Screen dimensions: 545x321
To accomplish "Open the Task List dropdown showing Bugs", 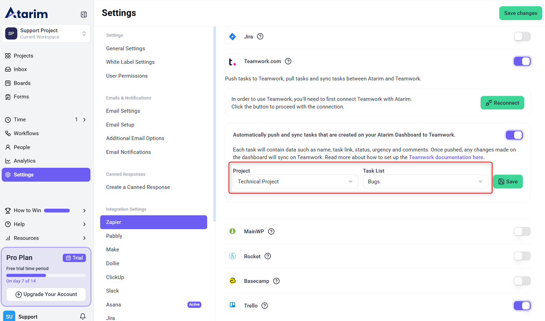I will tap(425, 182).
